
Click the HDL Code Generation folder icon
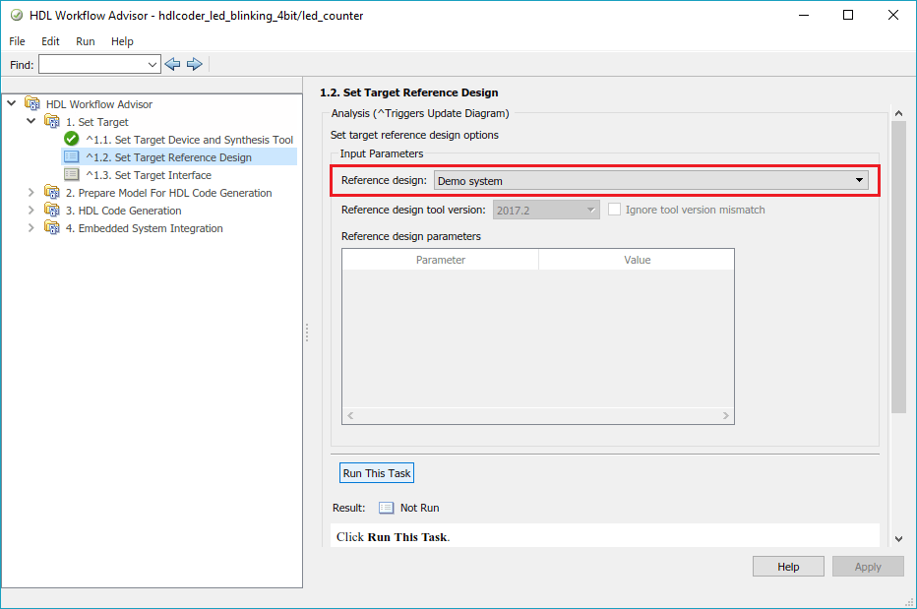[52, 211]
